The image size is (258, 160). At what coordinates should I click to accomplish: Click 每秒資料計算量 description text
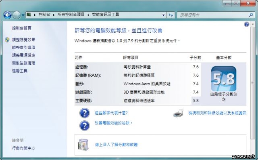pos(137,67)
